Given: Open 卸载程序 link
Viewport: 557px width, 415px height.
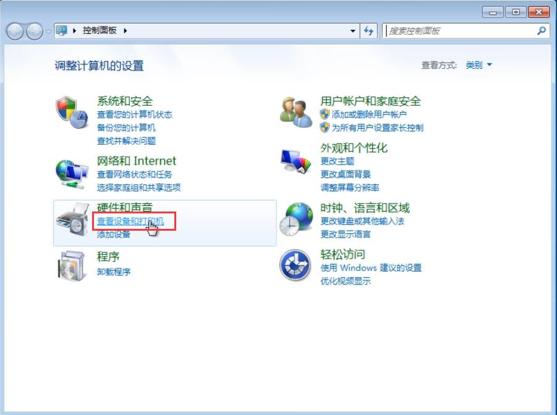Looking at the screenshot, I should point(114,272).
